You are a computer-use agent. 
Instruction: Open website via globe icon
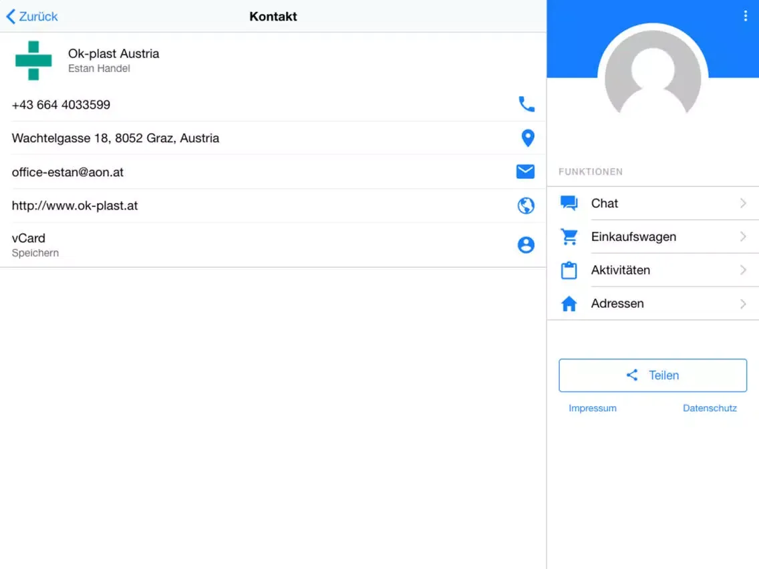526,206
